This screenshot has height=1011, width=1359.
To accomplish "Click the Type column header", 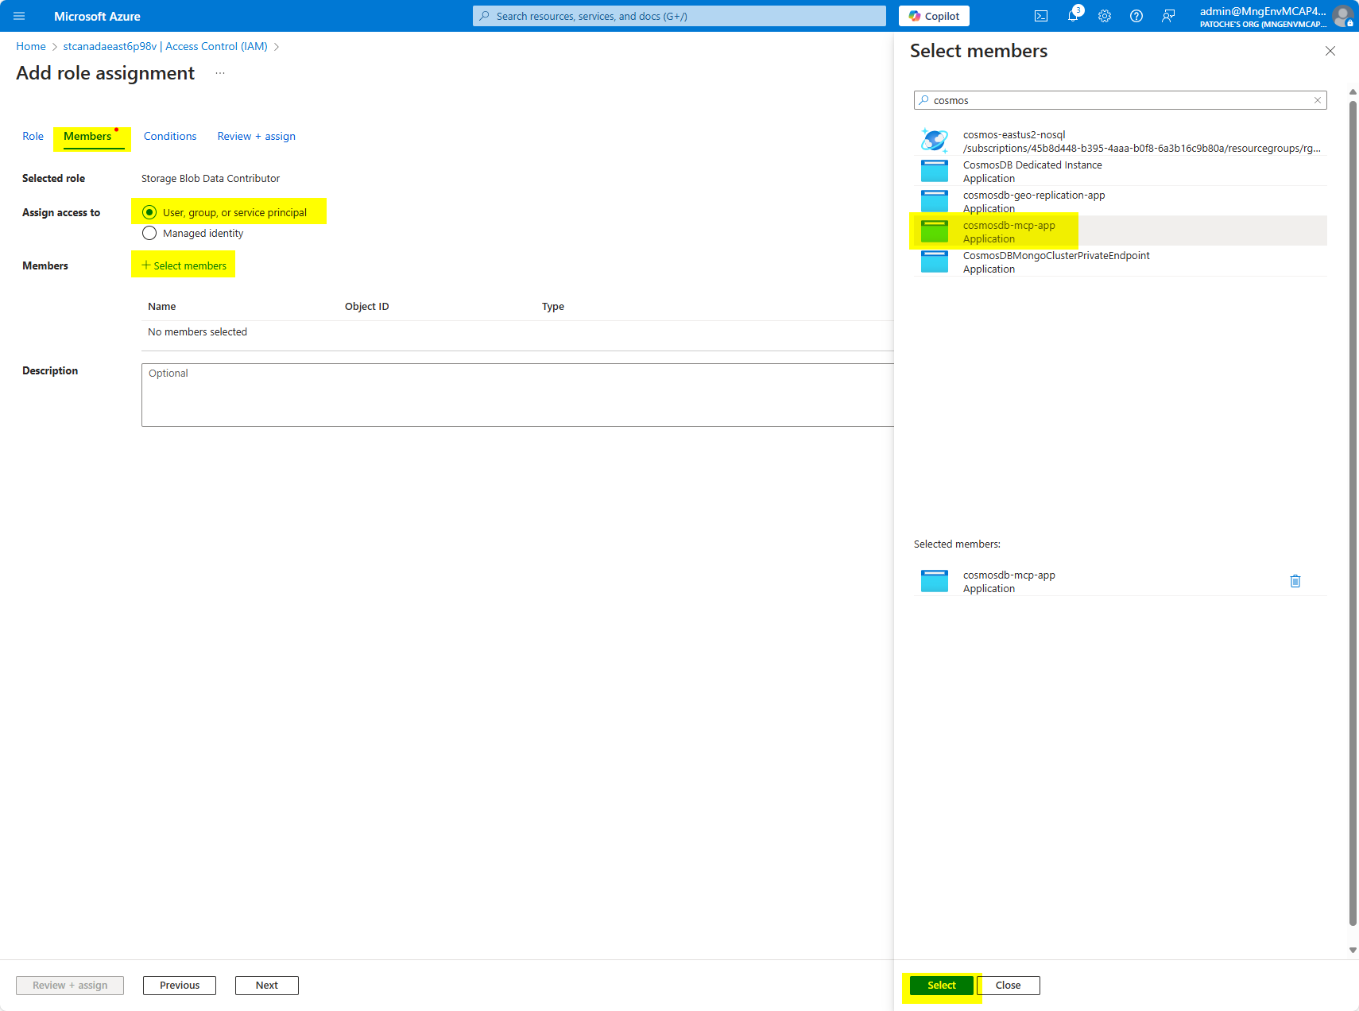I will coord(553,306).
